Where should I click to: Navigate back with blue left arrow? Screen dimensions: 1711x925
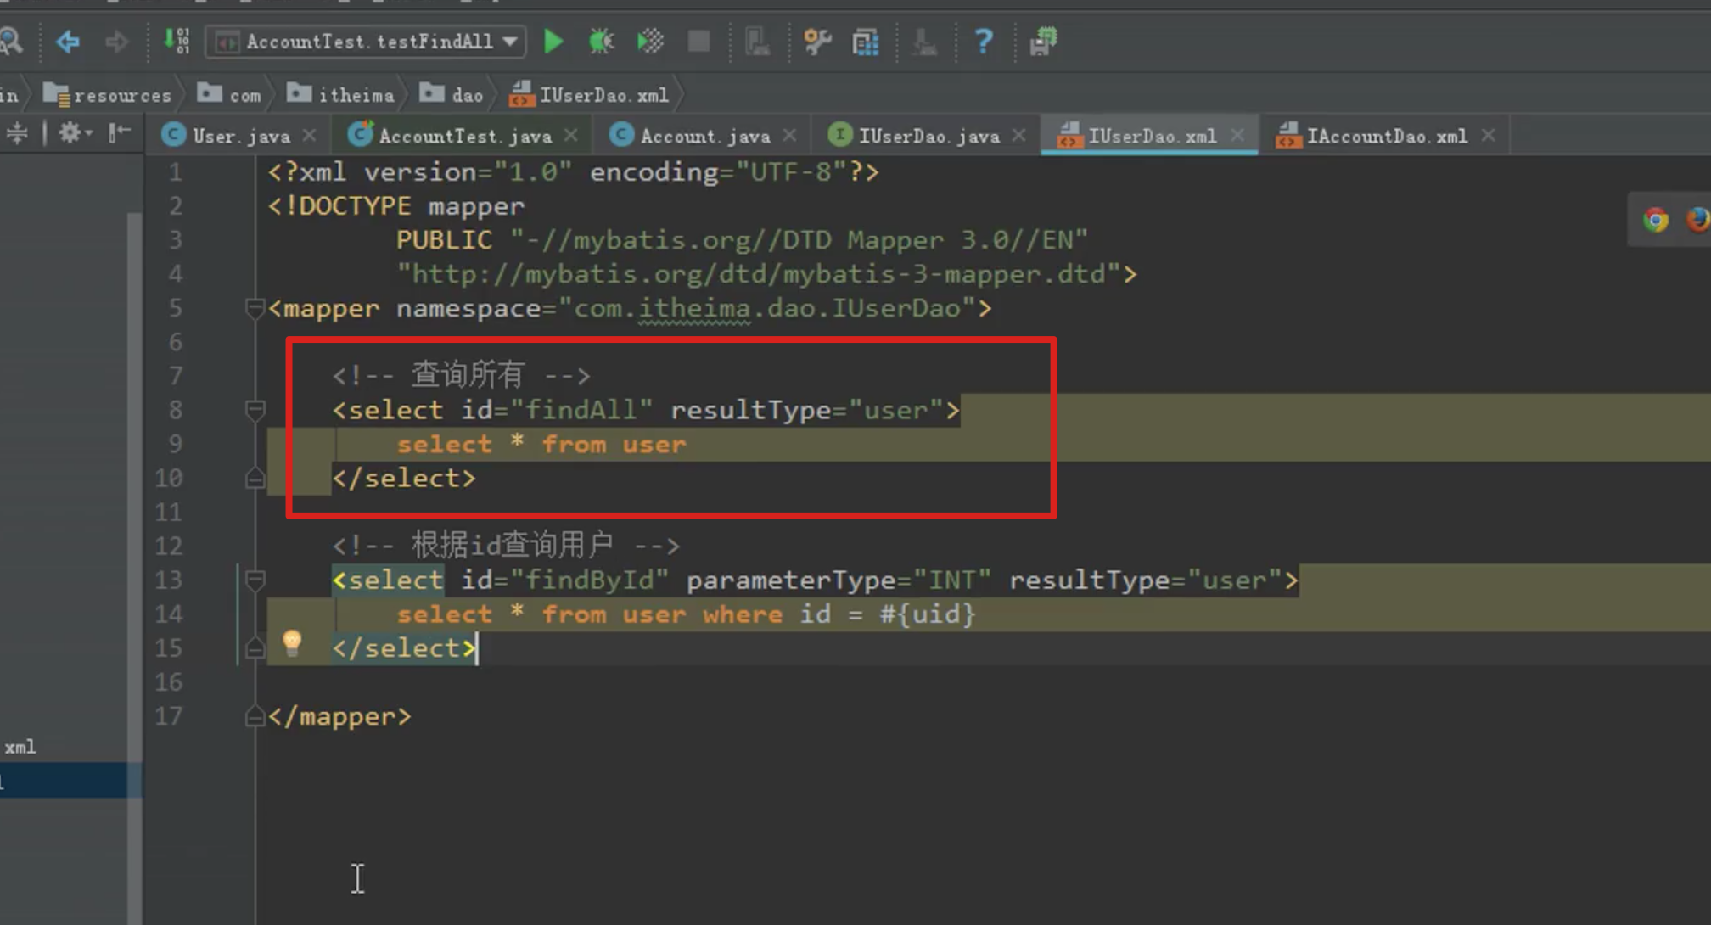coord(68,41)
